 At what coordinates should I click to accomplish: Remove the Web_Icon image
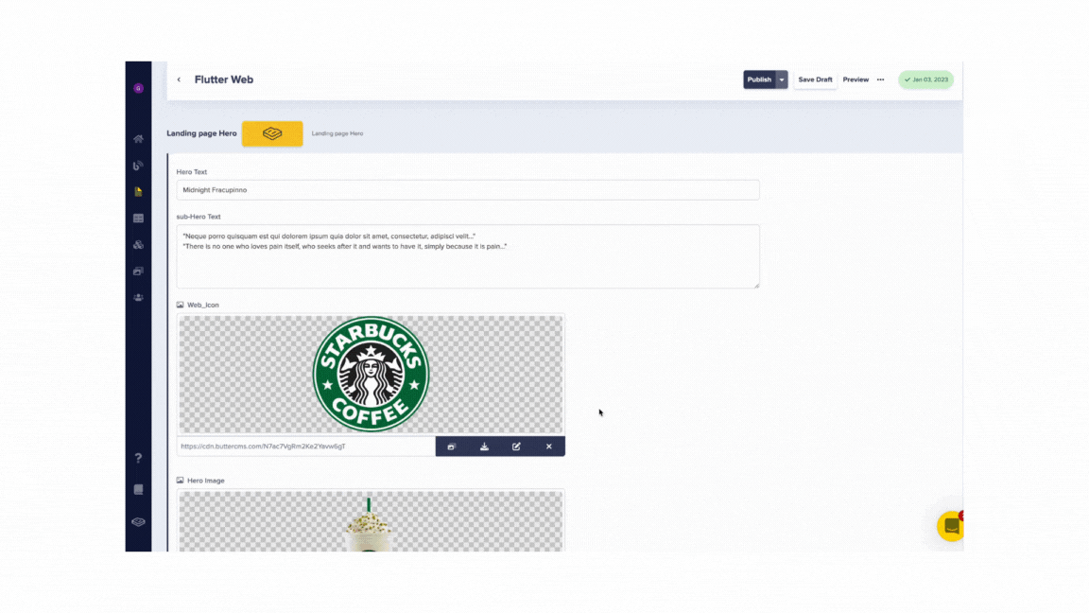548,447
